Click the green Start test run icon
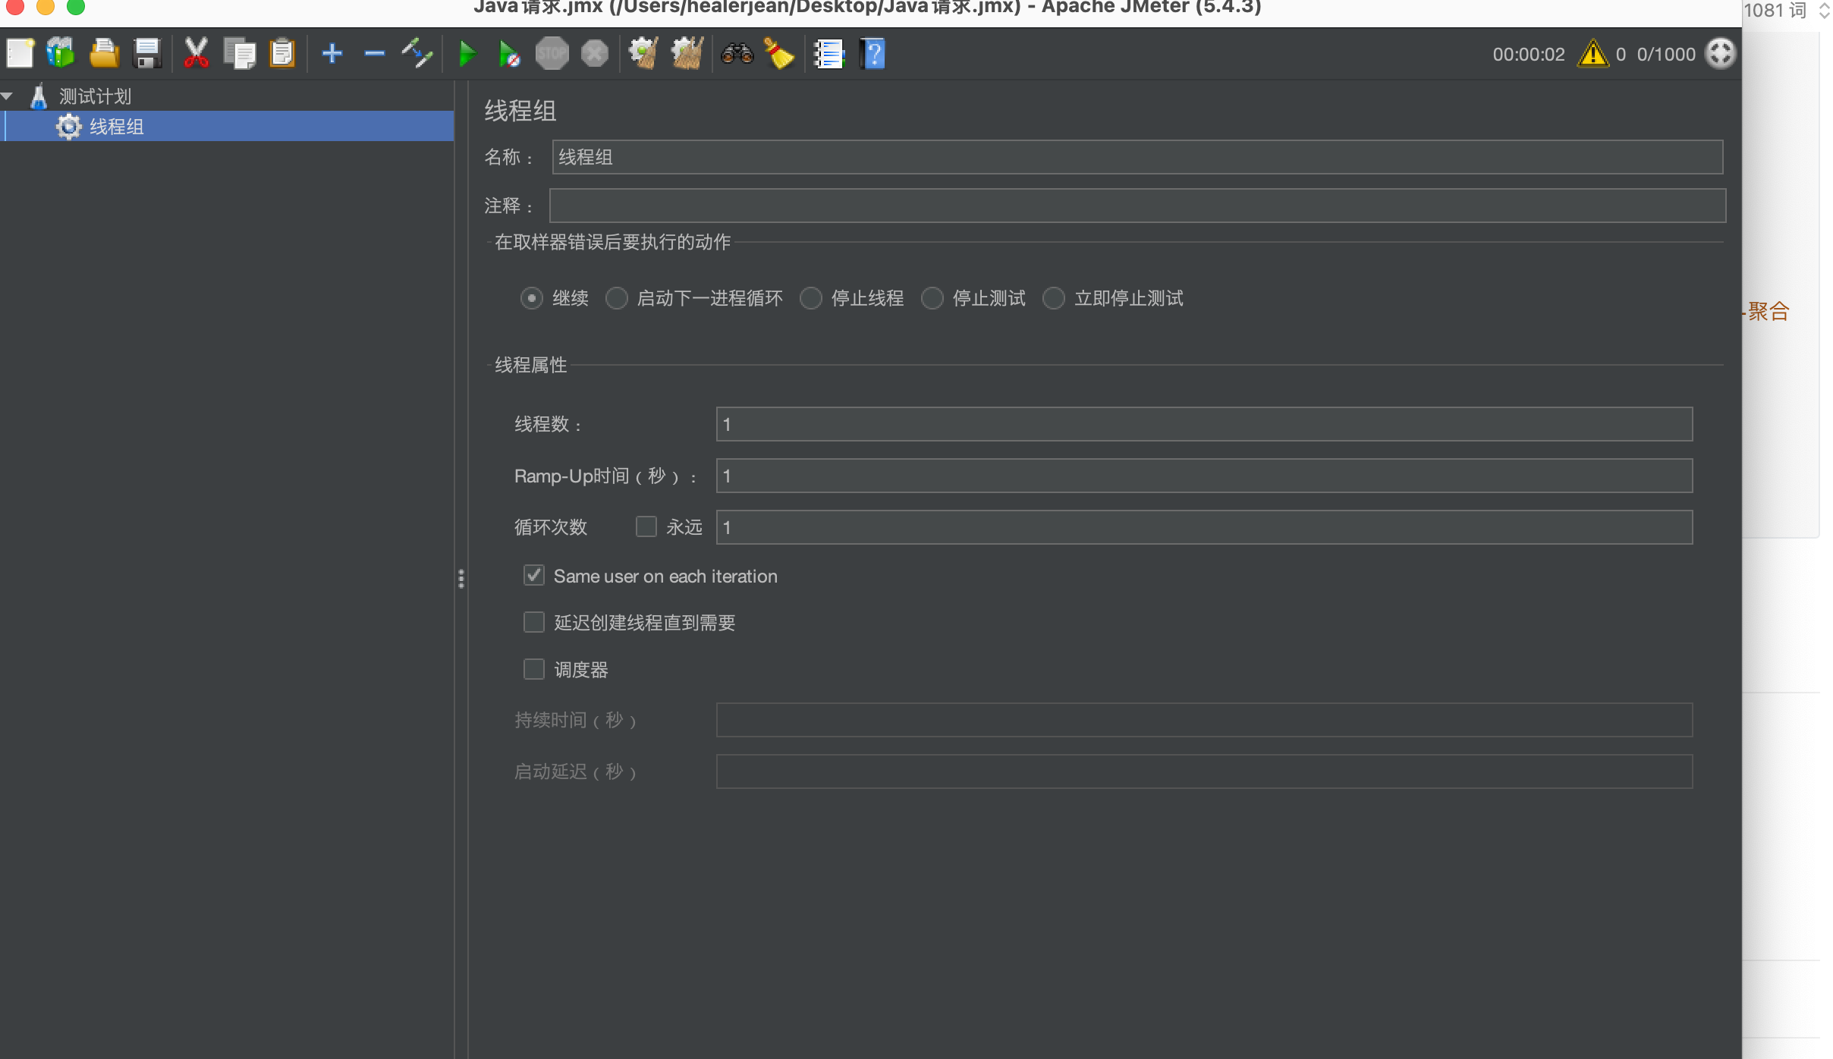The width and height of the screenshot is (1833, 1059). (x=467, y=54)
